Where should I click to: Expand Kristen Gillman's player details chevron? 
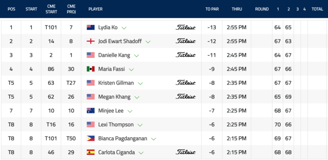click(140, 83)
